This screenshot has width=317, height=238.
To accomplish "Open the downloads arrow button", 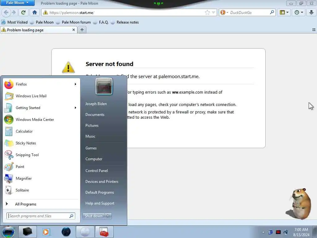I will 311,12.
